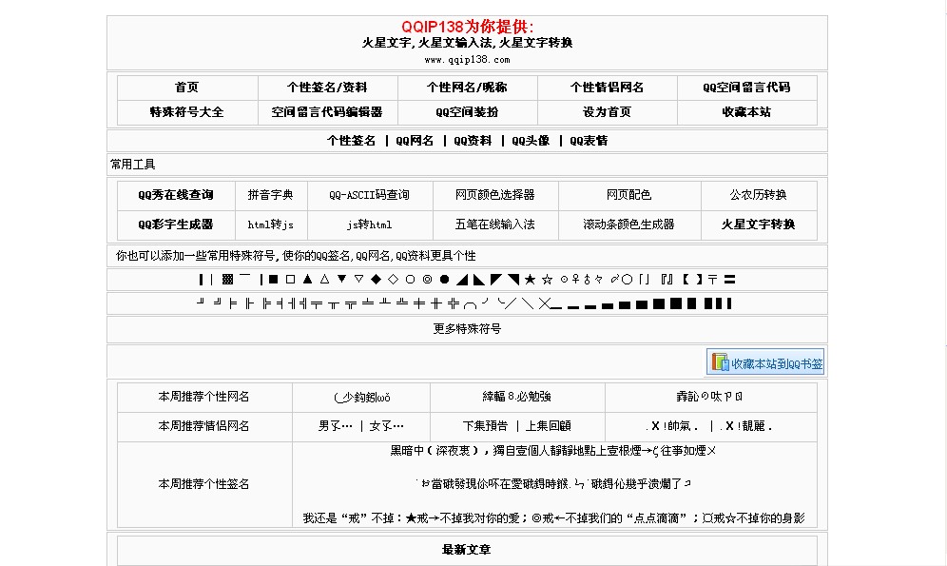Image resolution: width=947 pixels, height=566 pixels.
Task: Open 个性网名/昵称 navigation item
Action: pos(467,87)
